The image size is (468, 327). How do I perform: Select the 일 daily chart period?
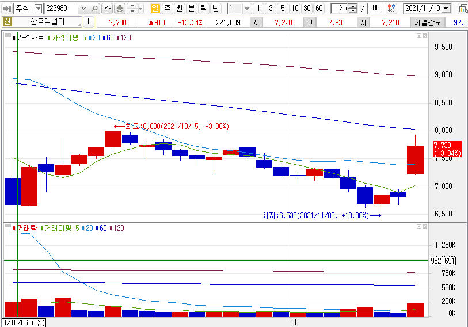(x=155, y=9)
